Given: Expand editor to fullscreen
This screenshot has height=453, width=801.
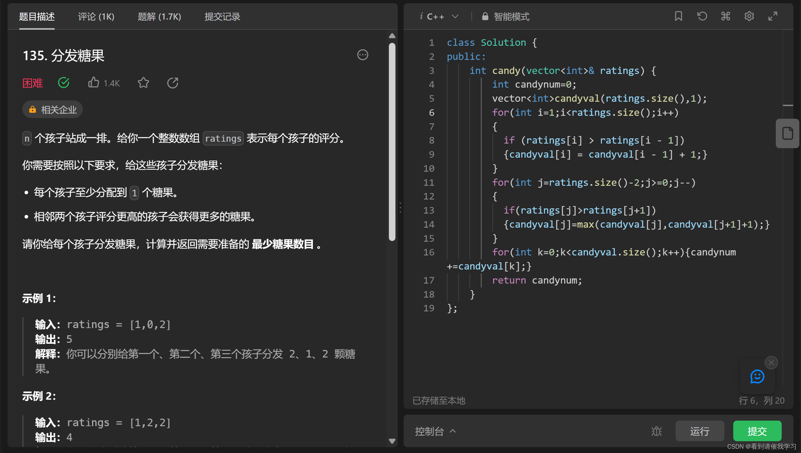Looking at the screenshot, I should click(773, 16).
